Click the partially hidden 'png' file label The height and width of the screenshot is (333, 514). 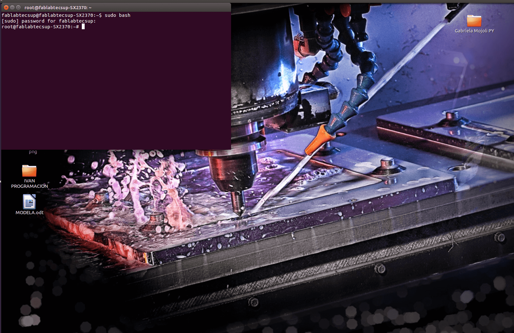(x=33, y=152)
